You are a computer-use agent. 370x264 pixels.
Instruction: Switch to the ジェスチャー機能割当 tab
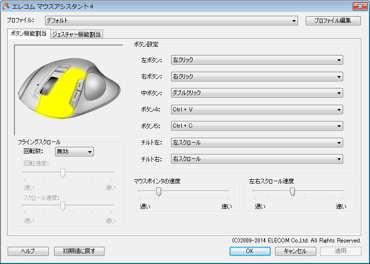click(x=77, y=34)
